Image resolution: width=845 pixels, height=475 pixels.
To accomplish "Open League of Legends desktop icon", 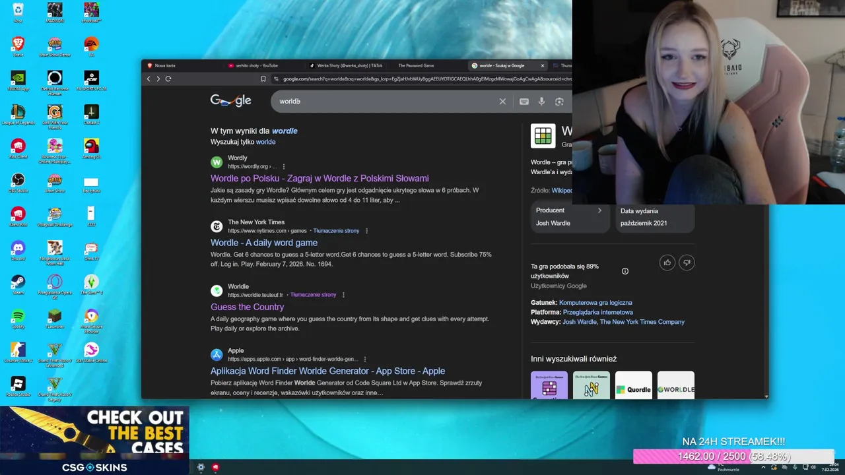I will point(18,115).
